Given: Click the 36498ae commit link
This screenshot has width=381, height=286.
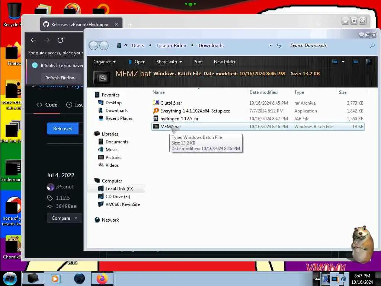Looking at the screenshot, I should (66, 206).
